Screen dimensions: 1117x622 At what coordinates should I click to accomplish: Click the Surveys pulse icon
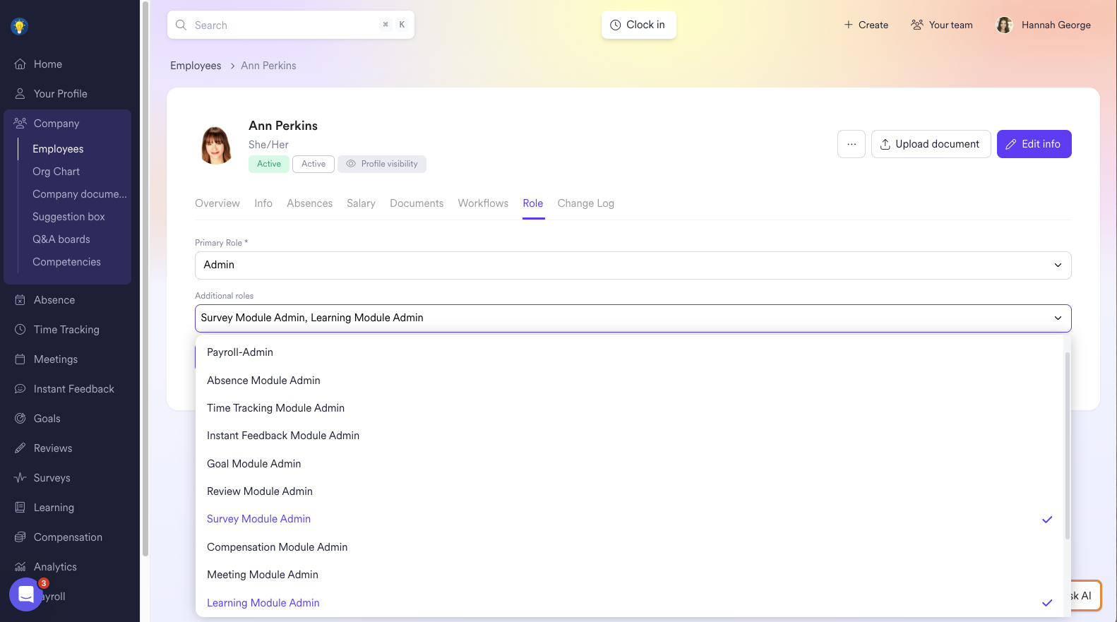coord(20,478)
